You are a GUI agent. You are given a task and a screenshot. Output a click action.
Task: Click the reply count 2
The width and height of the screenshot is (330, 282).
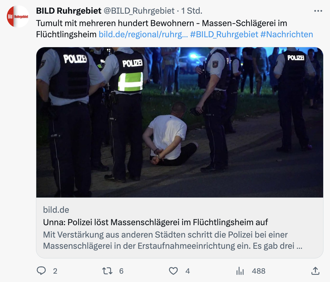point(55,271)
